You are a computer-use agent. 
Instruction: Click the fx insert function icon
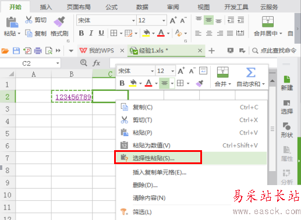coord(96,63)
